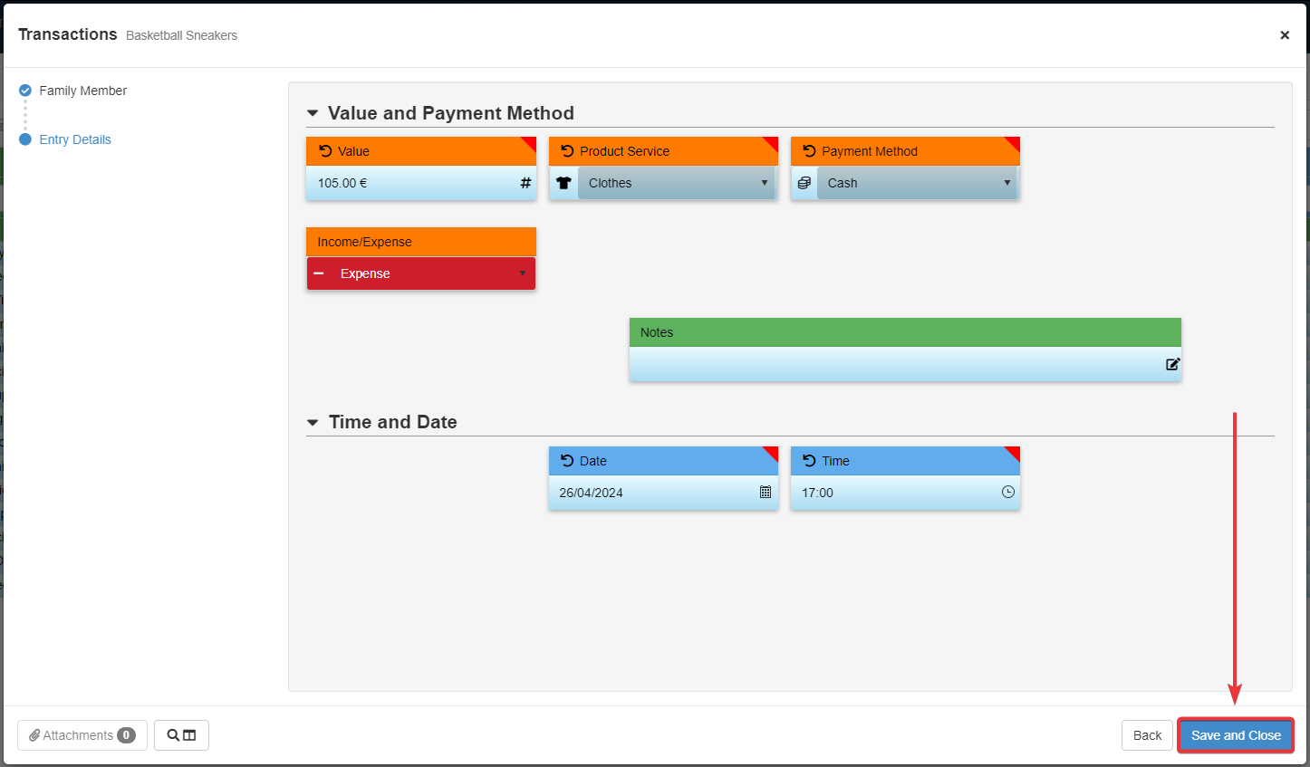Click the calculator hash icon in Value field
This screenshot has height=767, width=1310.
coord(525,183)
